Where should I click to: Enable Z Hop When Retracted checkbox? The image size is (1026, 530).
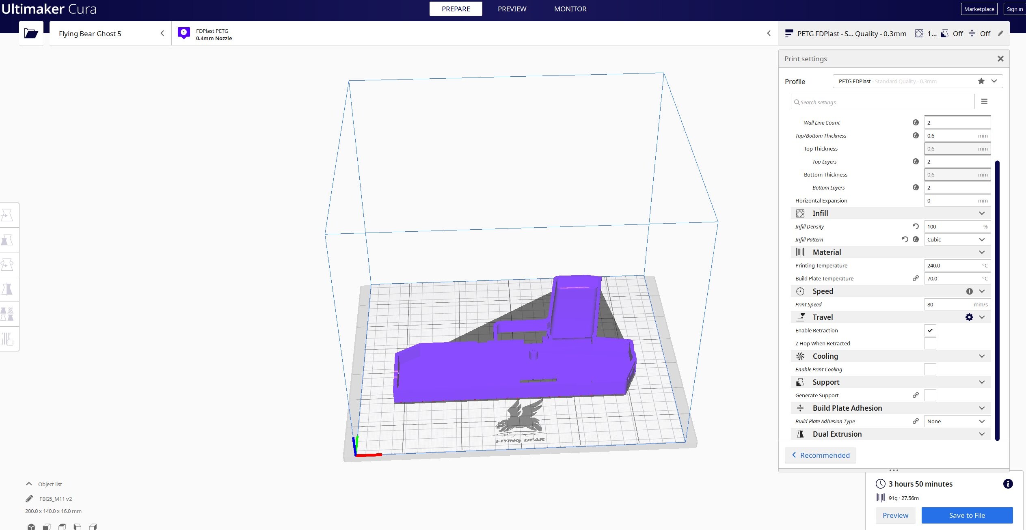tap(930, 343)
